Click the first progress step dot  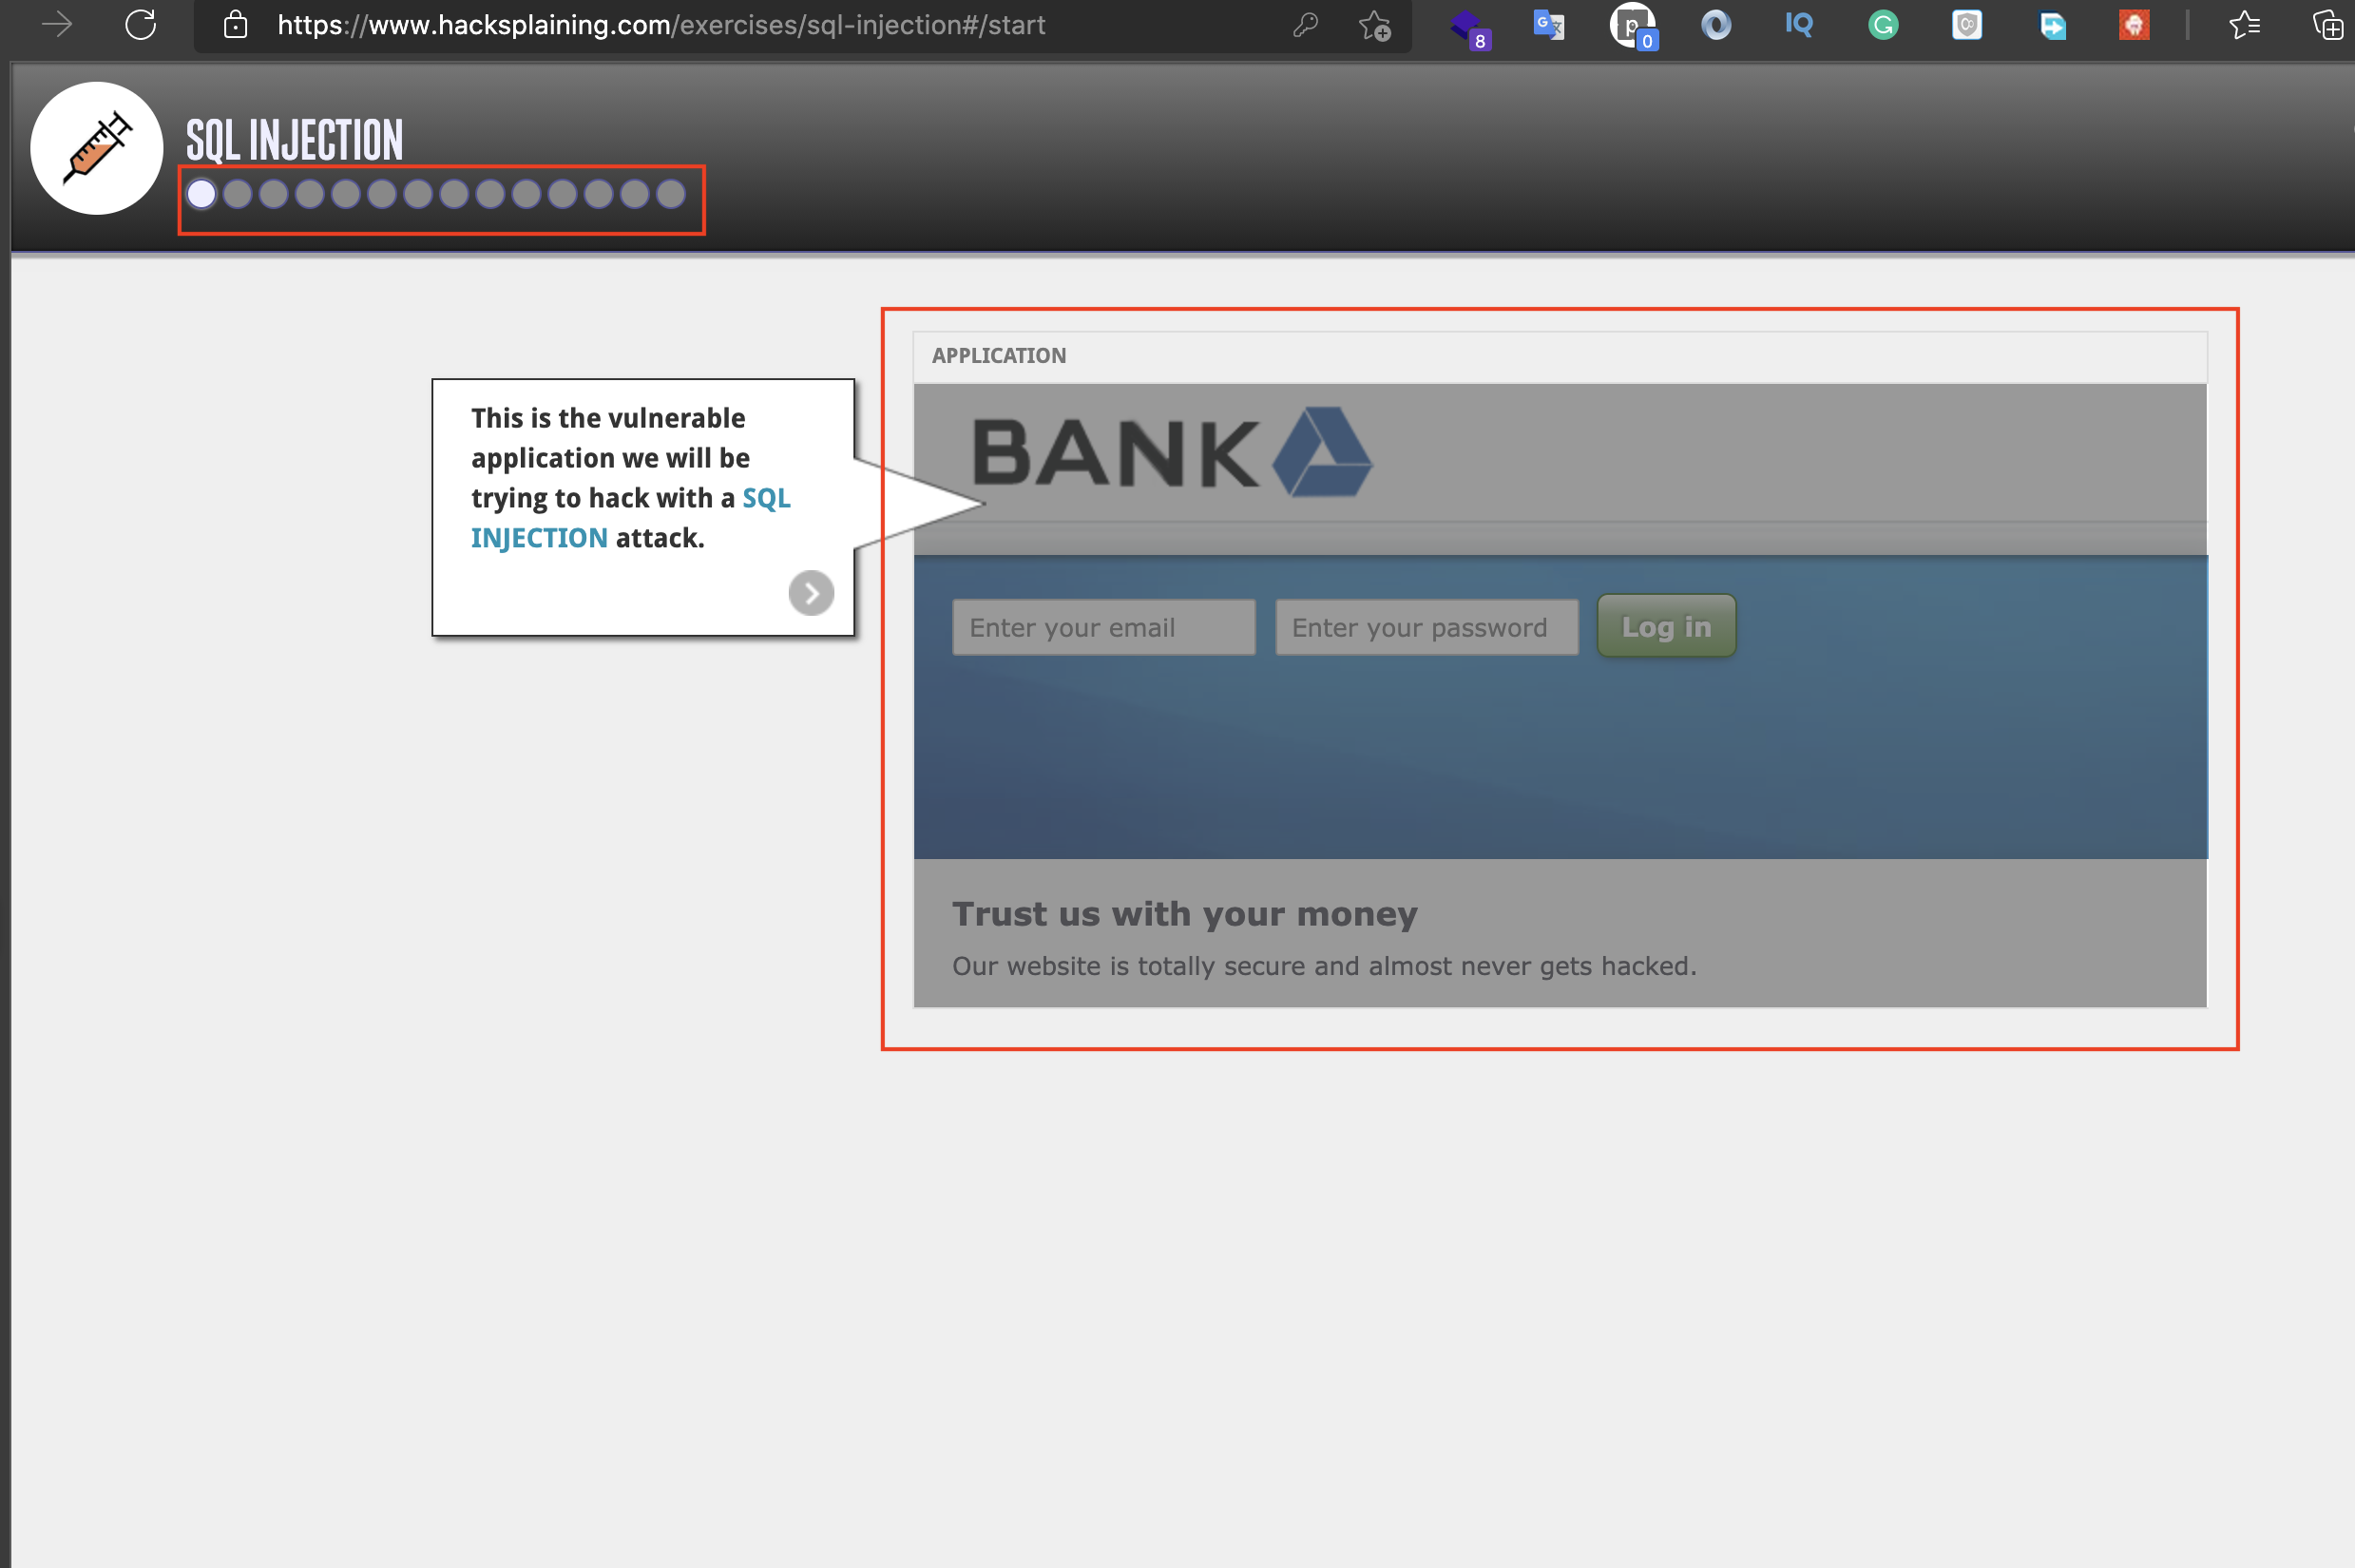point(204,194)
